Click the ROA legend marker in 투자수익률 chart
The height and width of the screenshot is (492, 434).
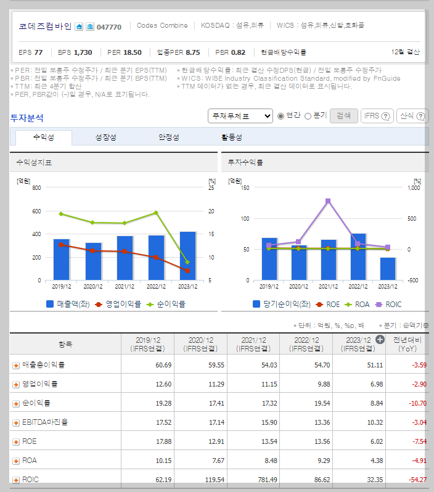click(348, 305)
